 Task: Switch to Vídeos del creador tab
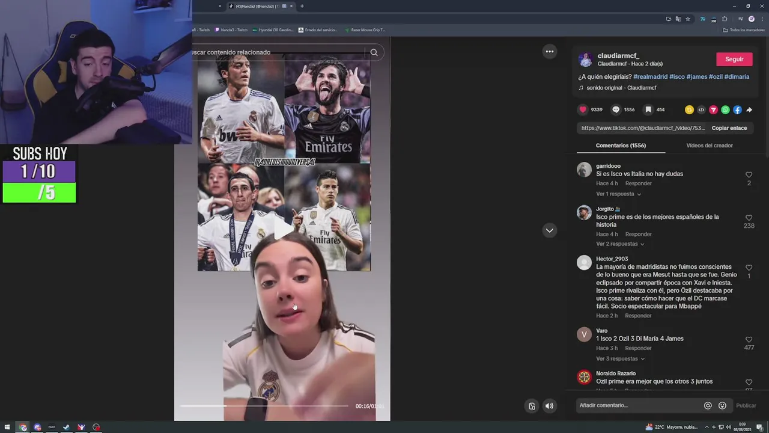point(710,146)
